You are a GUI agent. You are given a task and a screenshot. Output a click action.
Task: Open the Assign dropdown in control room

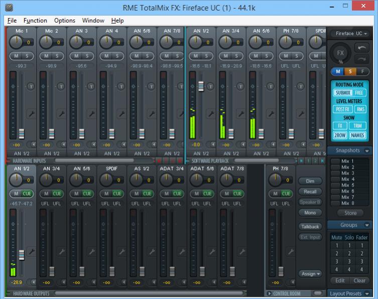[310, 274]
